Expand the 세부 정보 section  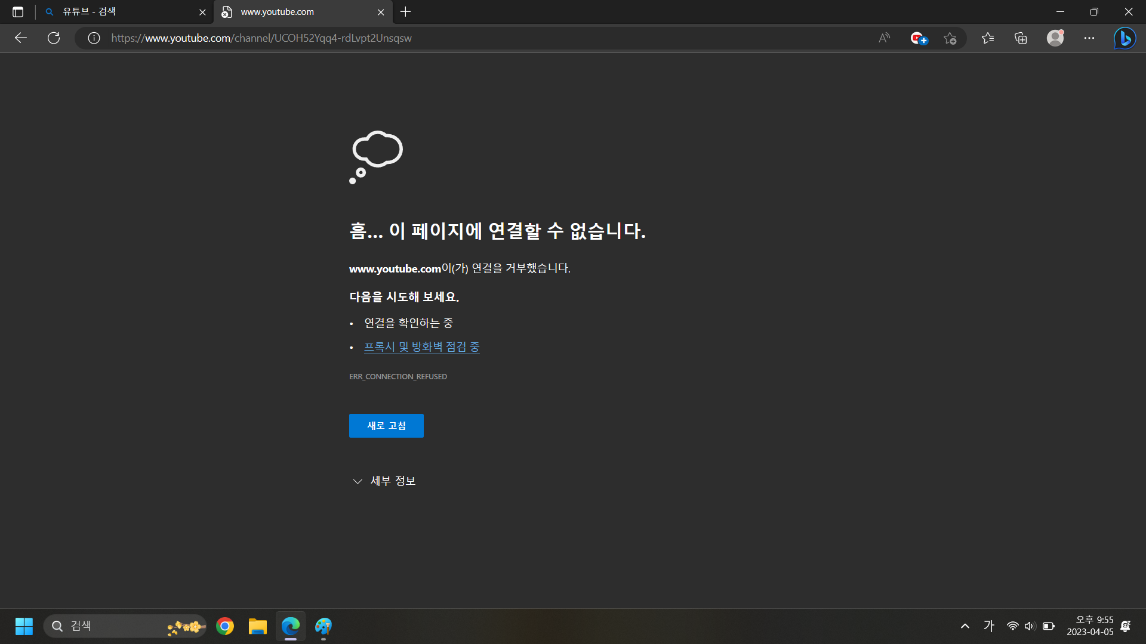(x=384, y=481)
